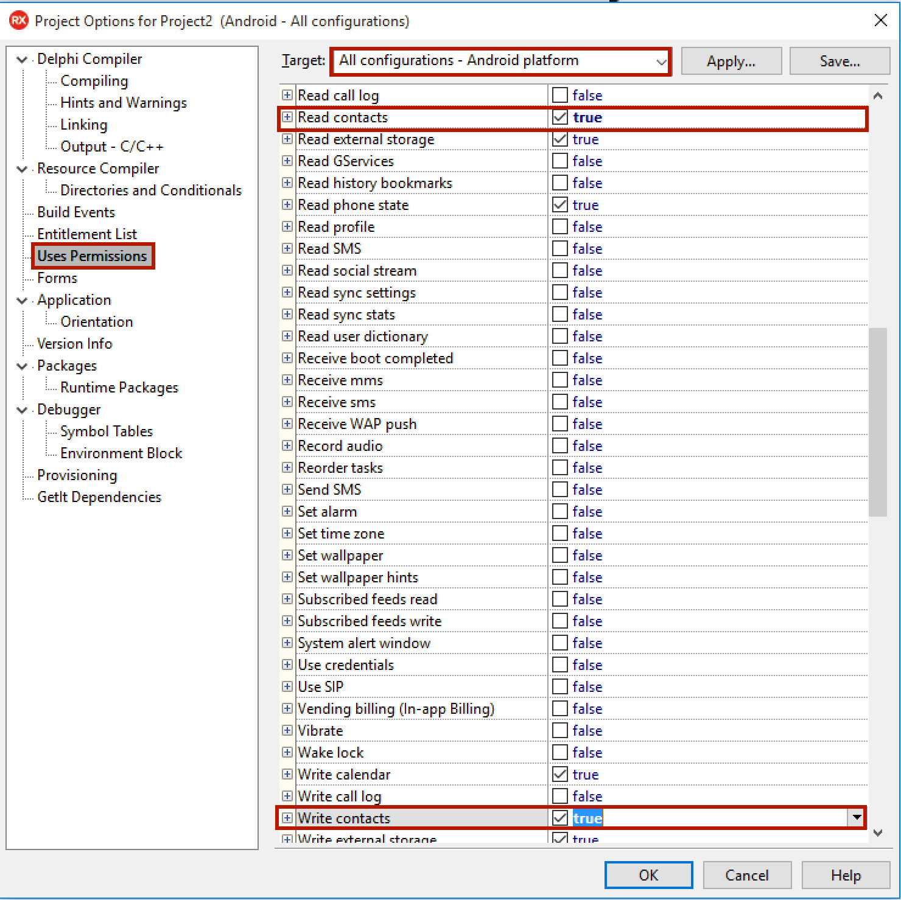The width and height of the screenshot is (901, 900).
Task: Select Provisioning in the options tree
Action: coord(77,475)
